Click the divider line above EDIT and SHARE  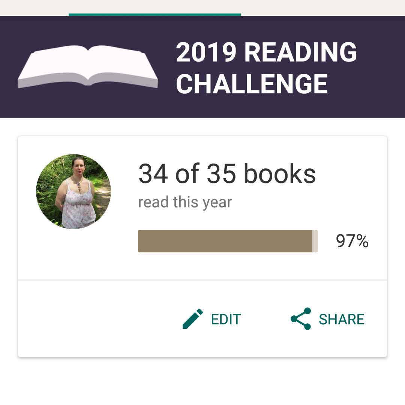pos(202,280)
